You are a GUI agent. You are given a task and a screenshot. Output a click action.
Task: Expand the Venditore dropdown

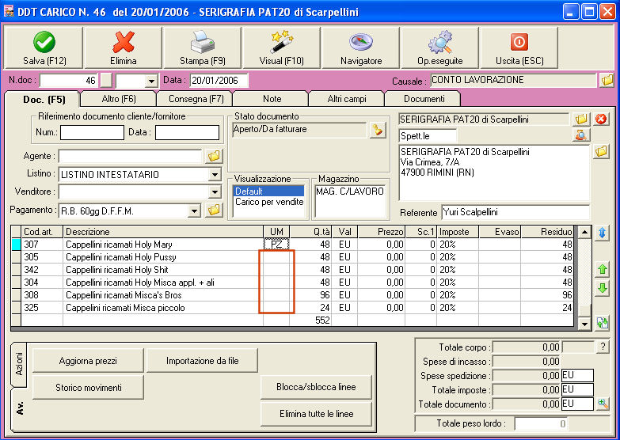point(215,192)
